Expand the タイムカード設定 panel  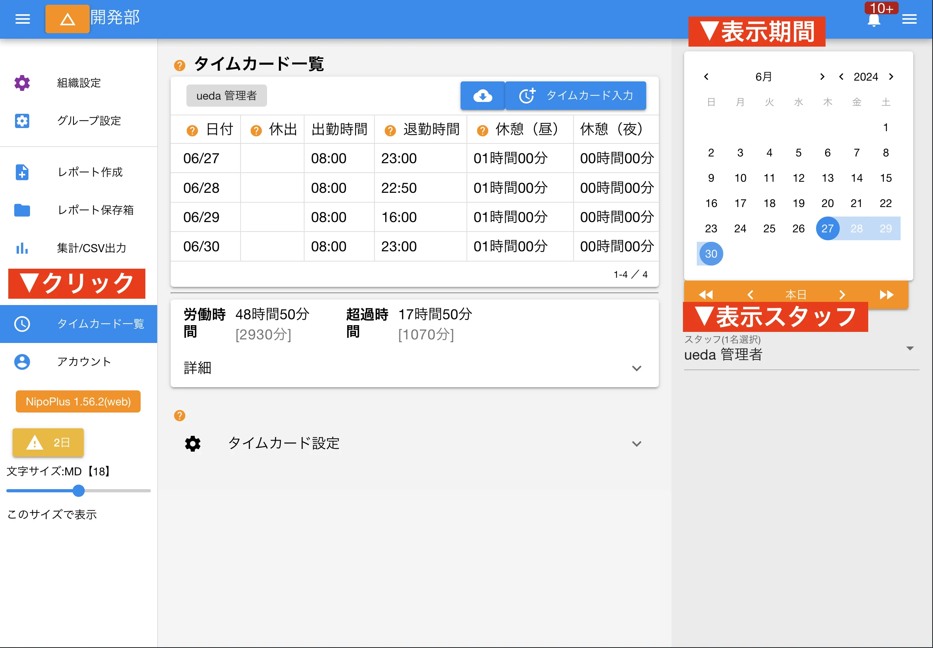[636, 443]
